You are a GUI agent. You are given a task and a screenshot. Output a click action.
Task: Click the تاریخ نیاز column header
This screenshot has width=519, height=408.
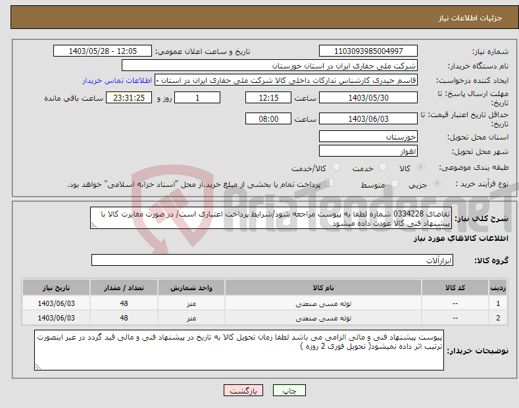point(57,288)
